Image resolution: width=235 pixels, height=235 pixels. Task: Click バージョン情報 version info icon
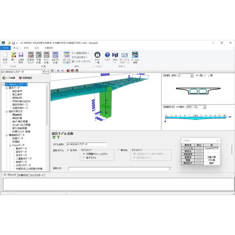pos(135,57)
